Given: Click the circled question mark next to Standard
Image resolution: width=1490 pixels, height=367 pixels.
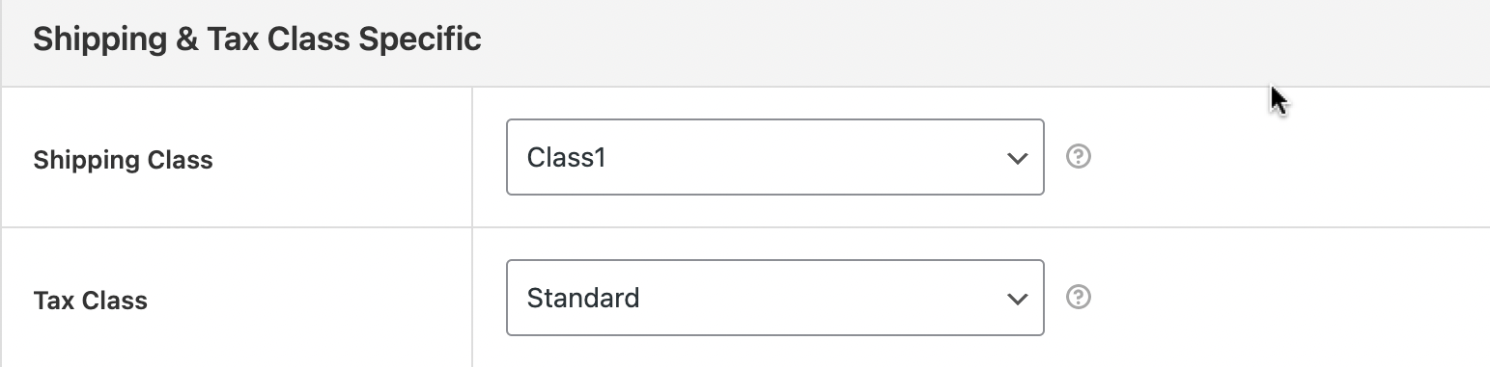Looking at the screenshot, I should point(1079,298).
